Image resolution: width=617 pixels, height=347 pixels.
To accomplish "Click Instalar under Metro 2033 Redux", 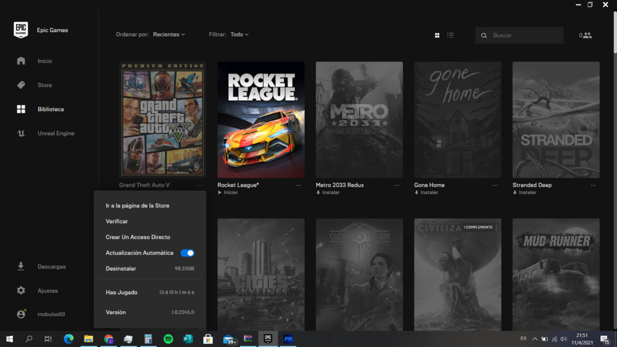I will coord(328,193).
